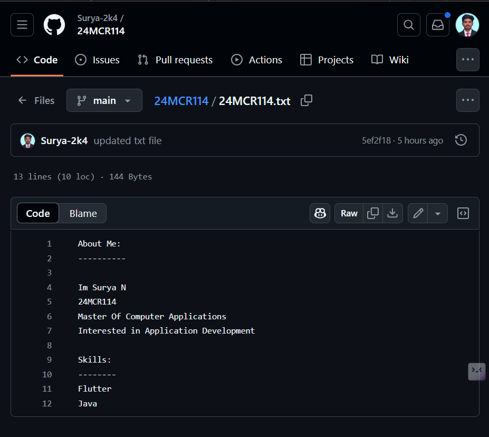This screenshot has width=489, height=437.
Task: Open more file actions menu beside path
Action: click(x=467, y=100)
